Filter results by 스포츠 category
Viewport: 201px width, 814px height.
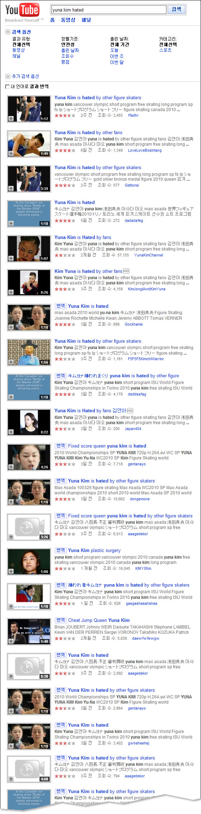coord(165,50)
